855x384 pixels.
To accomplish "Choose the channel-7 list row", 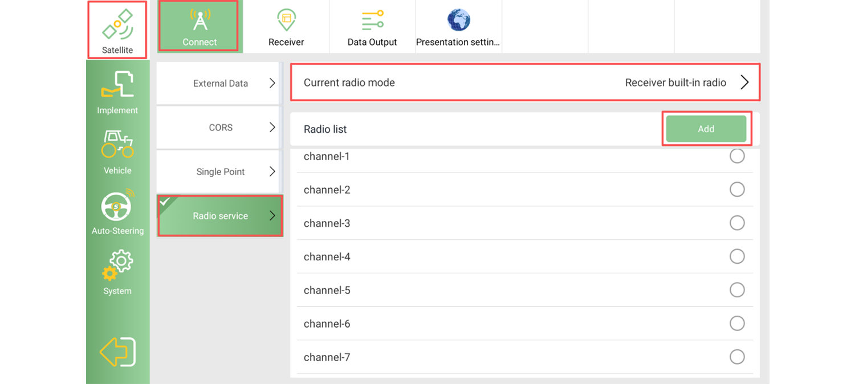I will click(x=524, y=357).
